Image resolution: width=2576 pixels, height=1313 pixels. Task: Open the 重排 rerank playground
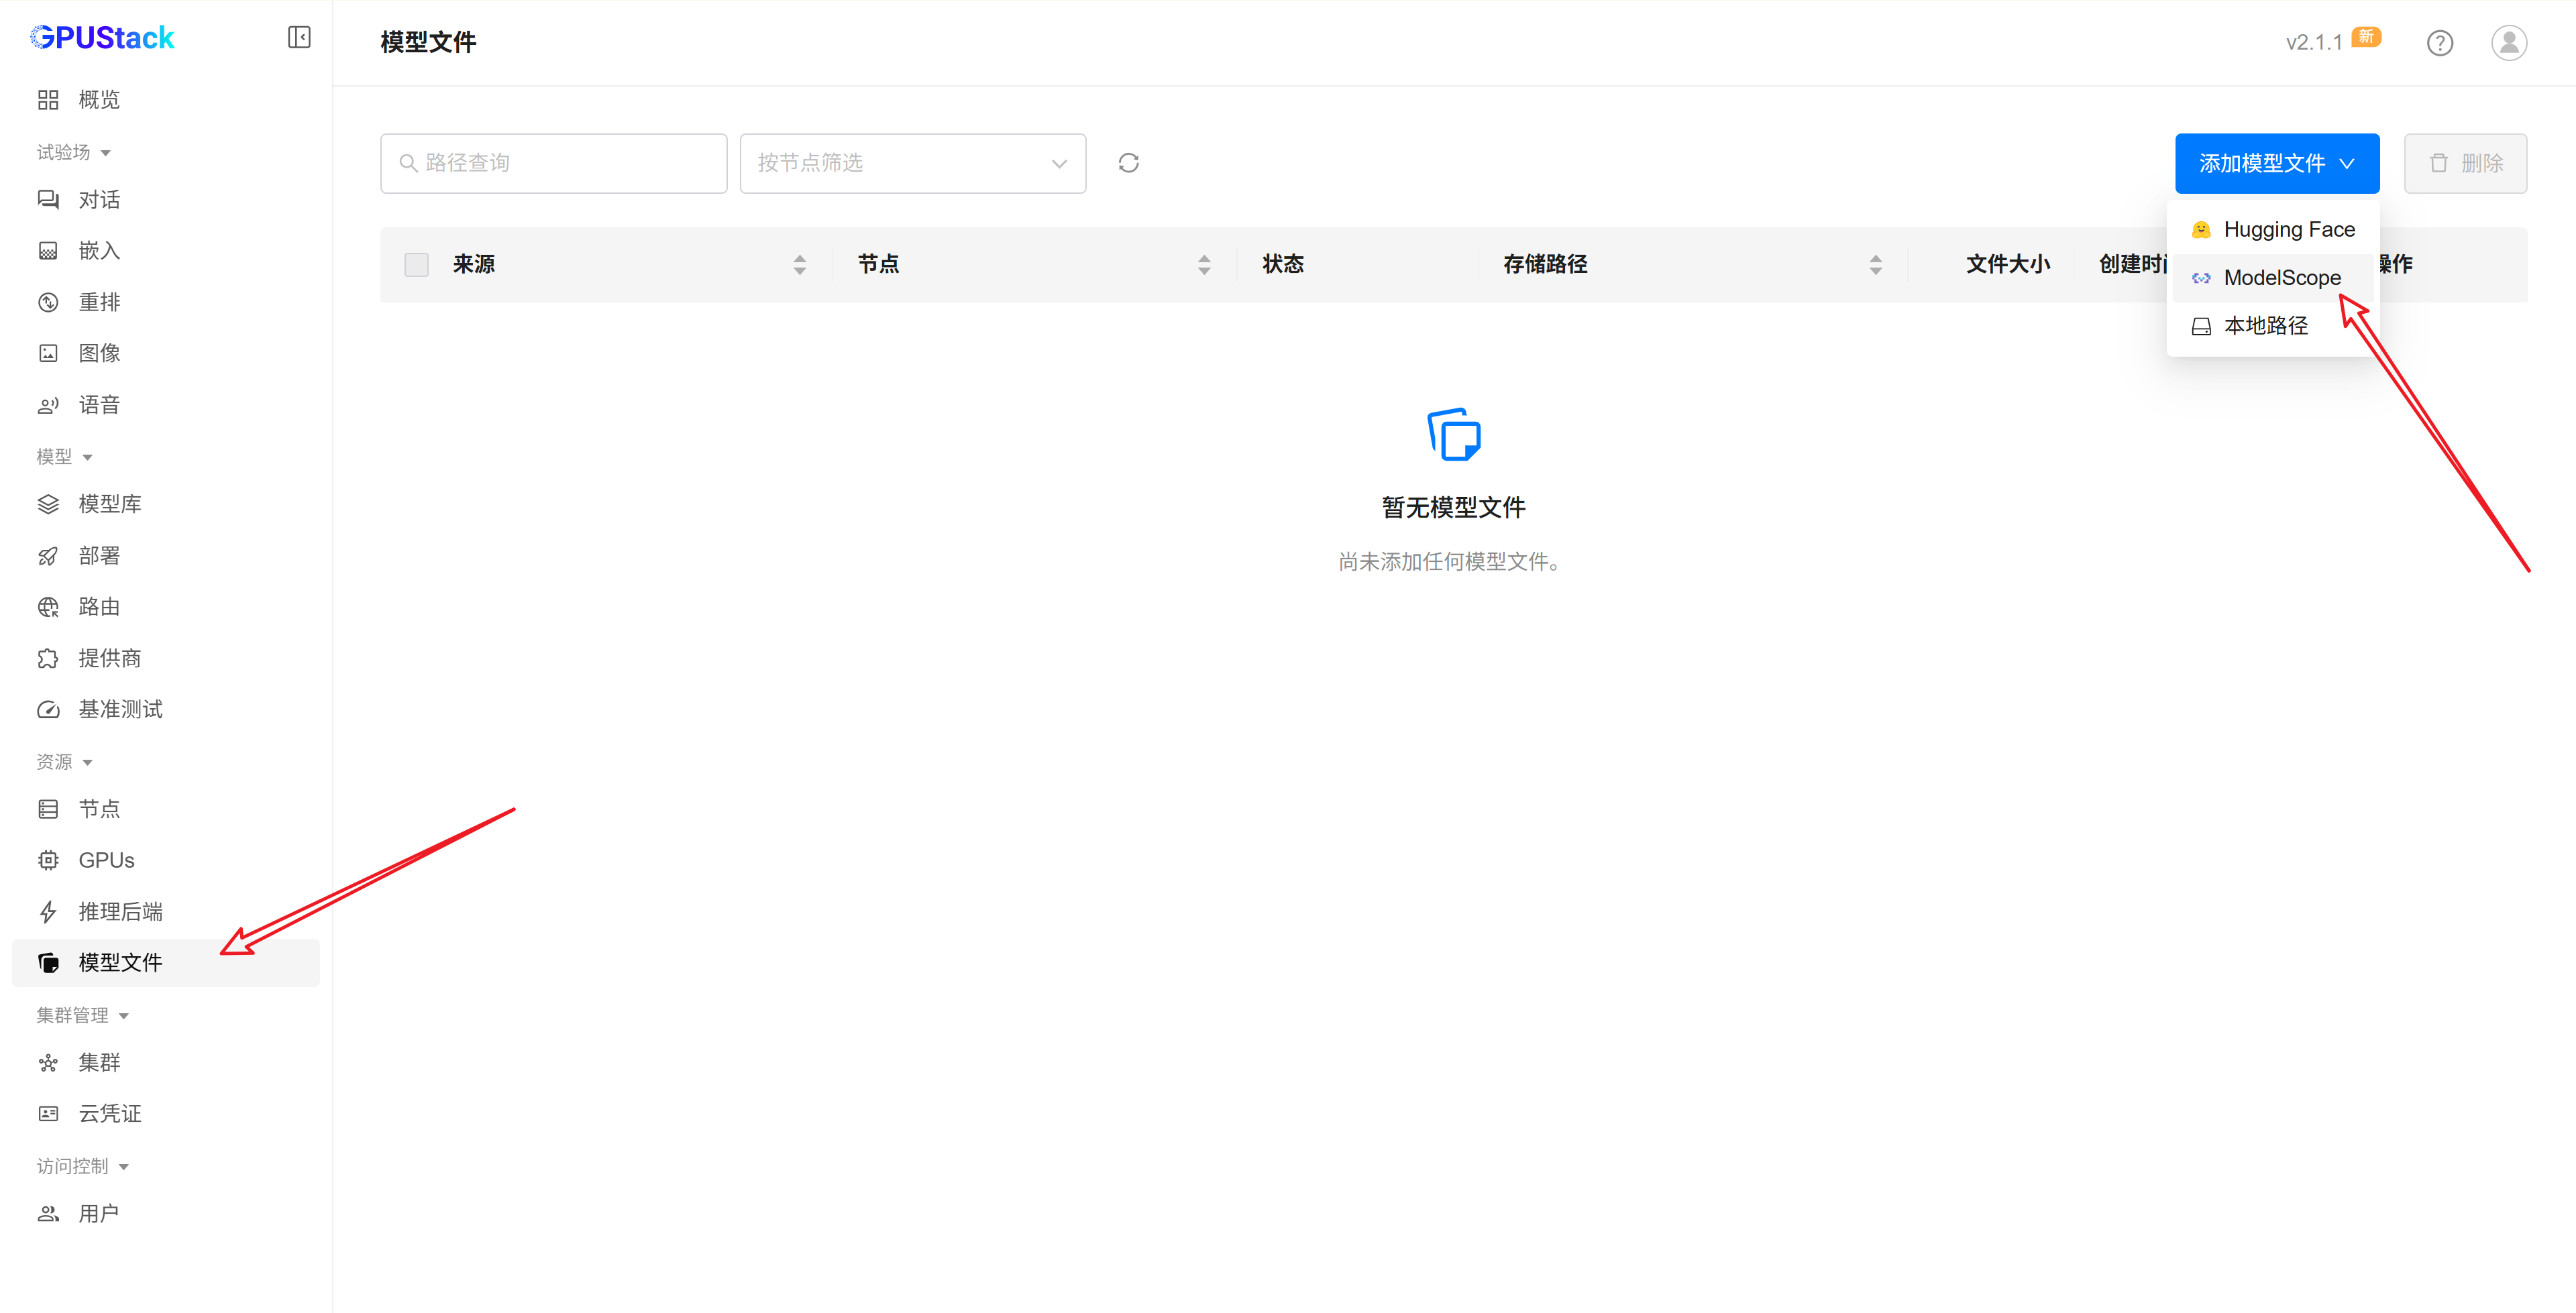[x=166, y=302]
